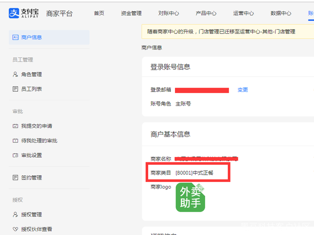The image size is (314, 235).
Task: Click the 角色管理 person icon
Action: [15, 74]
